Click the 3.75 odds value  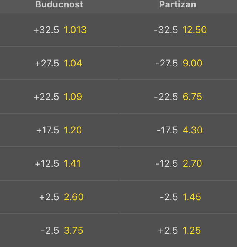[x=73, y=231]
